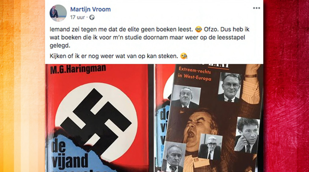
Task: Click the nerd-face emoji after 'leest.'
Action: point(199,30)
